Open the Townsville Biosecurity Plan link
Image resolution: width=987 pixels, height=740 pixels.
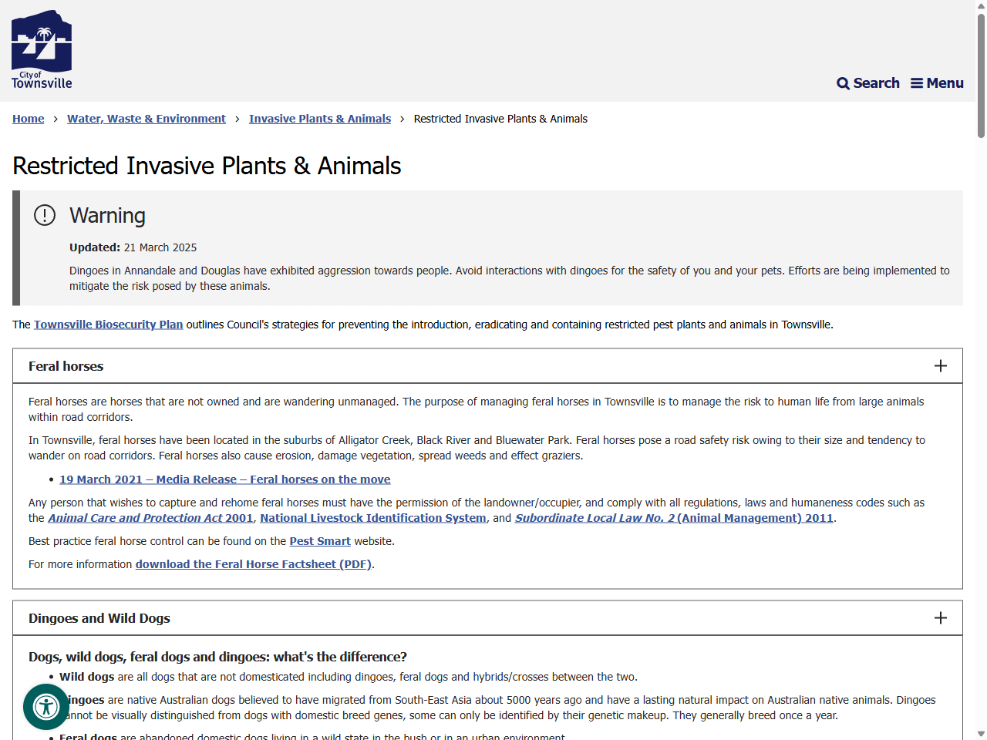[x=108, y=325]
